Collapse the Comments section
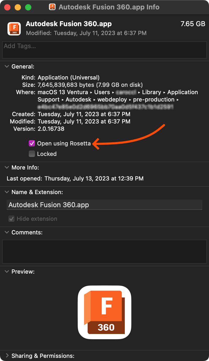Screen dimensions: 209x361 (7, 232)
